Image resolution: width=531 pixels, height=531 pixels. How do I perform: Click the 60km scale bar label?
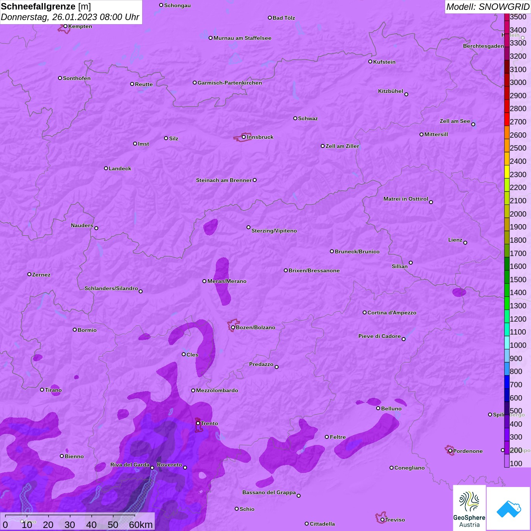[x=141, y=525]
